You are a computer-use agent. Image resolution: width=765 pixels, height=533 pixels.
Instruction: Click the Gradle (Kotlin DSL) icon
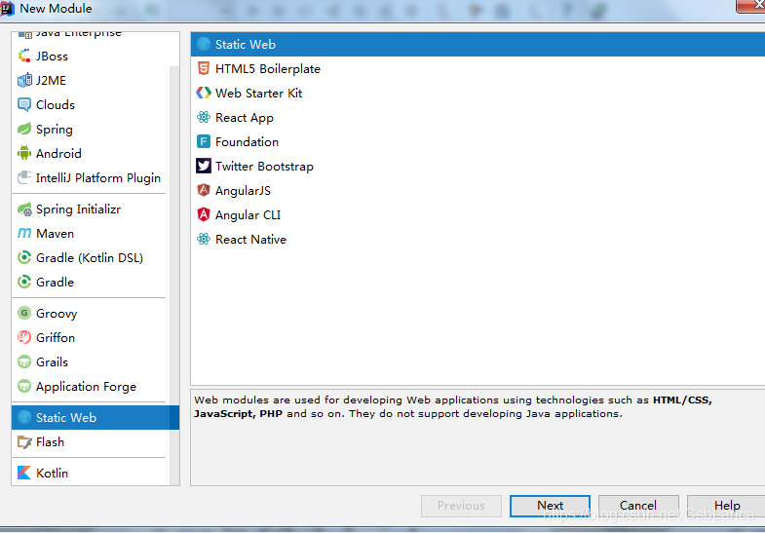tap(24, 257)
